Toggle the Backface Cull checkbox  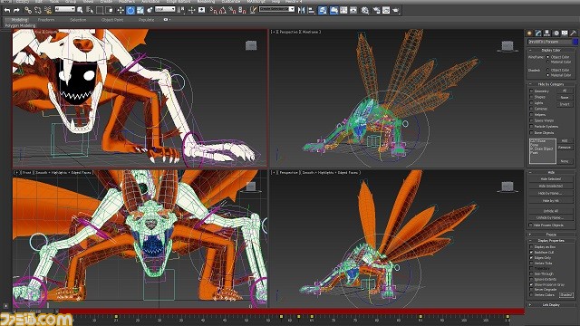point(532,252)
